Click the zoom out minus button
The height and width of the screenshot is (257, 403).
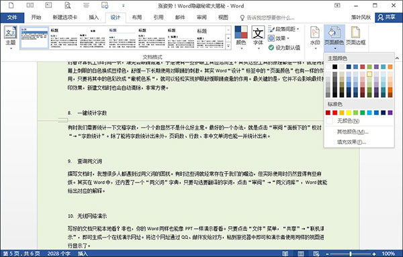[x=327, y=254]
